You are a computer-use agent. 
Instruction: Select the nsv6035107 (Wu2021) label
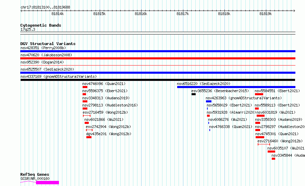pos(286,148)
